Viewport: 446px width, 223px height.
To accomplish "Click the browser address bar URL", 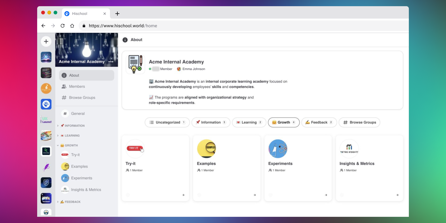I will (x=123, y=26).
